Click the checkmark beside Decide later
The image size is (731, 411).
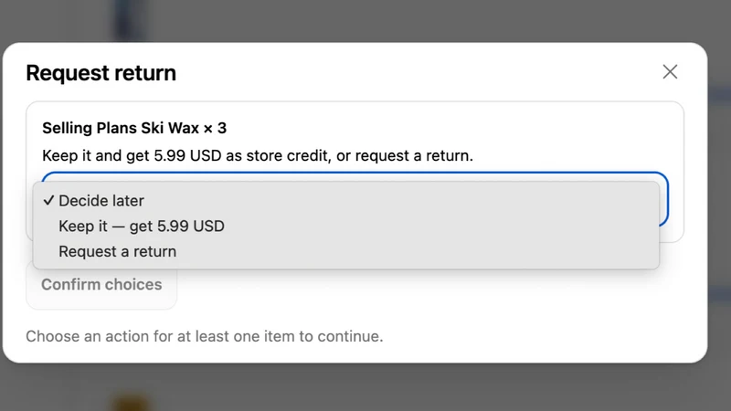pos(48,200)
